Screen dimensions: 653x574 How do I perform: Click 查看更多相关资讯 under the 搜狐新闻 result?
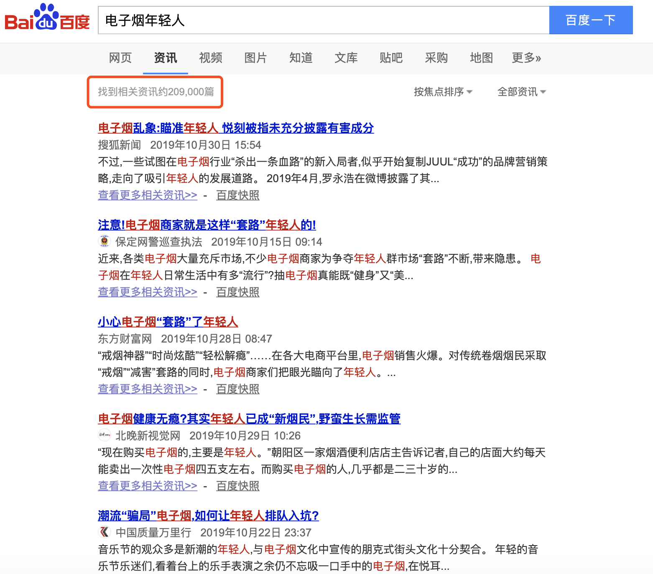[147, 195]
